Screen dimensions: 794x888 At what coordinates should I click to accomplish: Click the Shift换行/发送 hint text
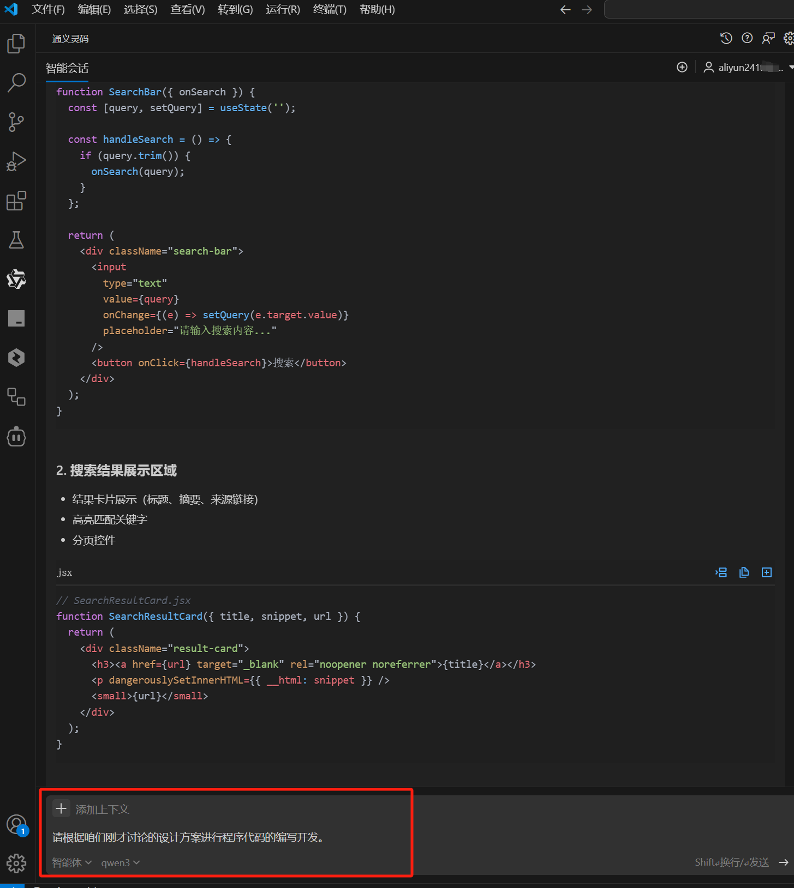[x=732, y=862]
